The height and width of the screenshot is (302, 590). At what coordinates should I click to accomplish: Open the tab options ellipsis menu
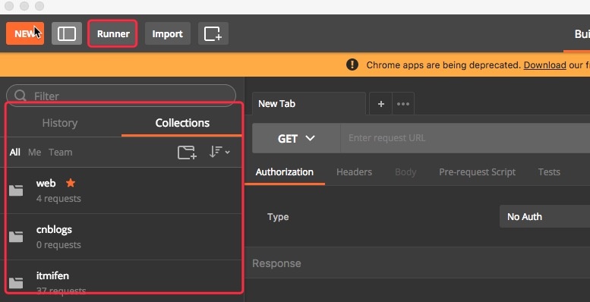point(403,103)
